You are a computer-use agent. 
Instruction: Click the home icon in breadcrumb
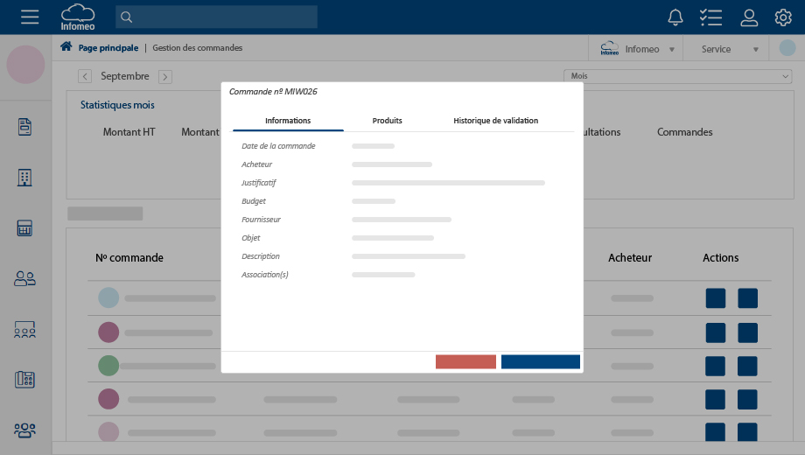coord(66,46)
